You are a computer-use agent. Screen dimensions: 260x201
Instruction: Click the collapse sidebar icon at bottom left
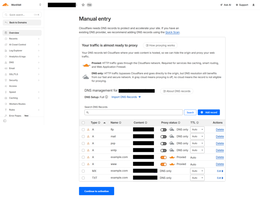[x=5, y=121]
